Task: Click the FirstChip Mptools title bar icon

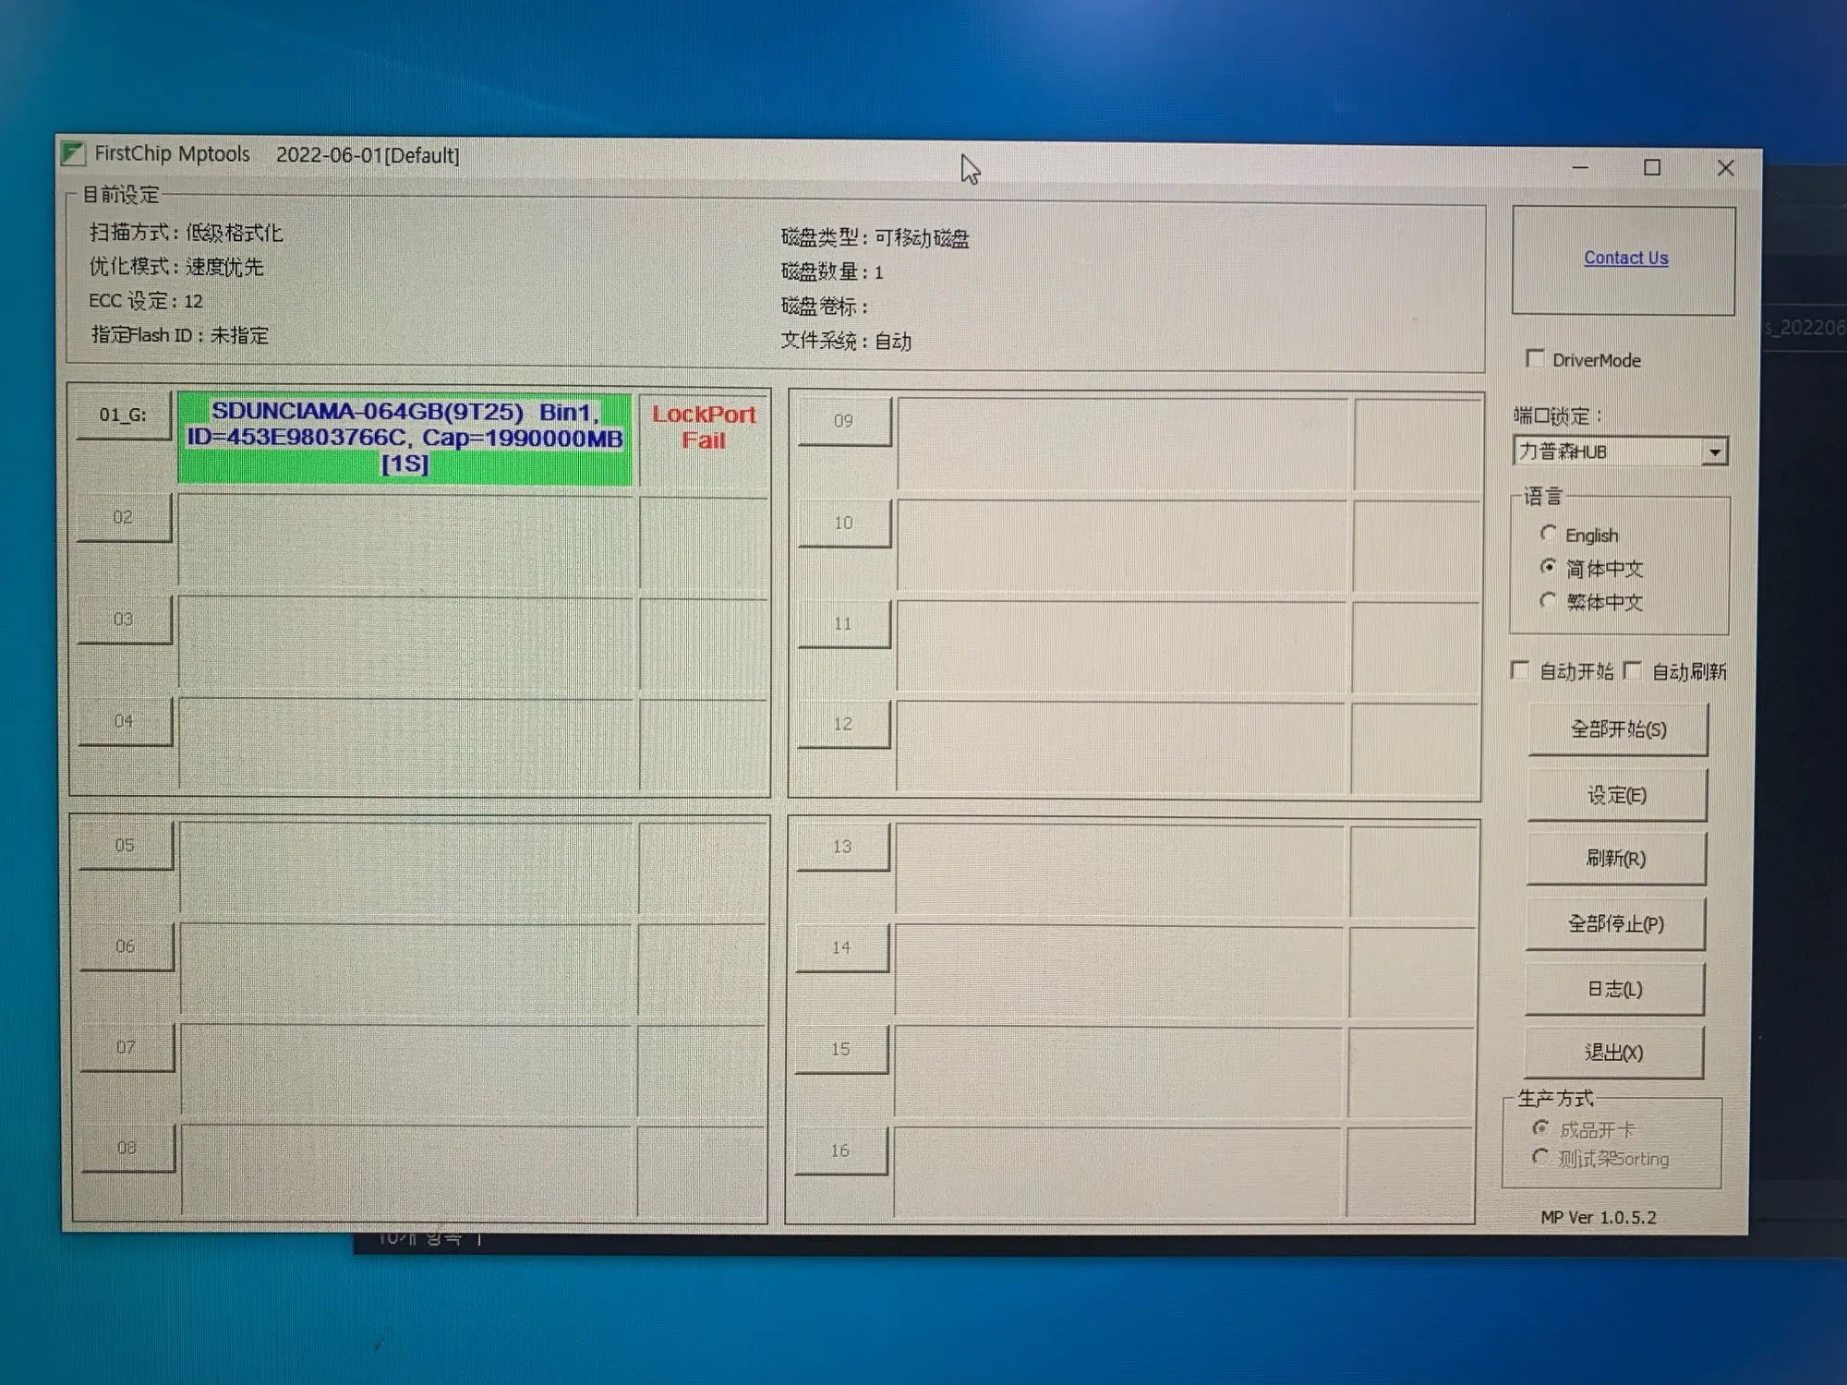Action: tap(73, 152)
